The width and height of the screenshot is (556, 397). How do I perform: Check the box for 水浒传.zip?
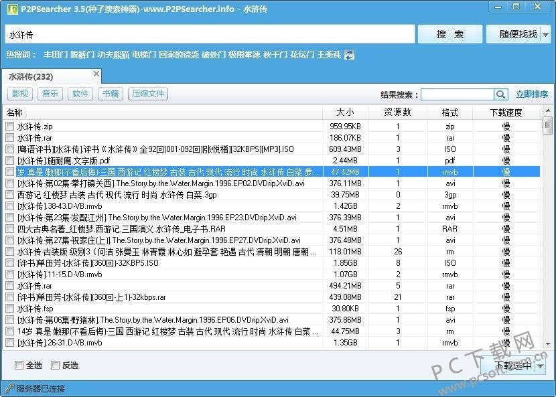tap(10, 126)
